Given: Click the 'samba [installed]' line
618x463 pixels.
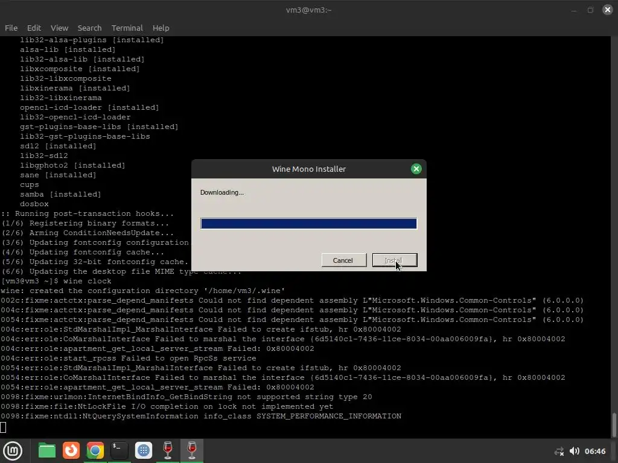Looking at the screenshot, I should [x=60, y=194].
